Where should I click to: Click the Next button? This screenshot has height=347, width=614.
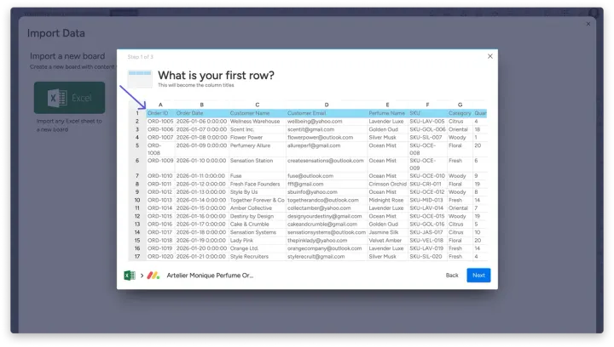[x=478, y=276]
